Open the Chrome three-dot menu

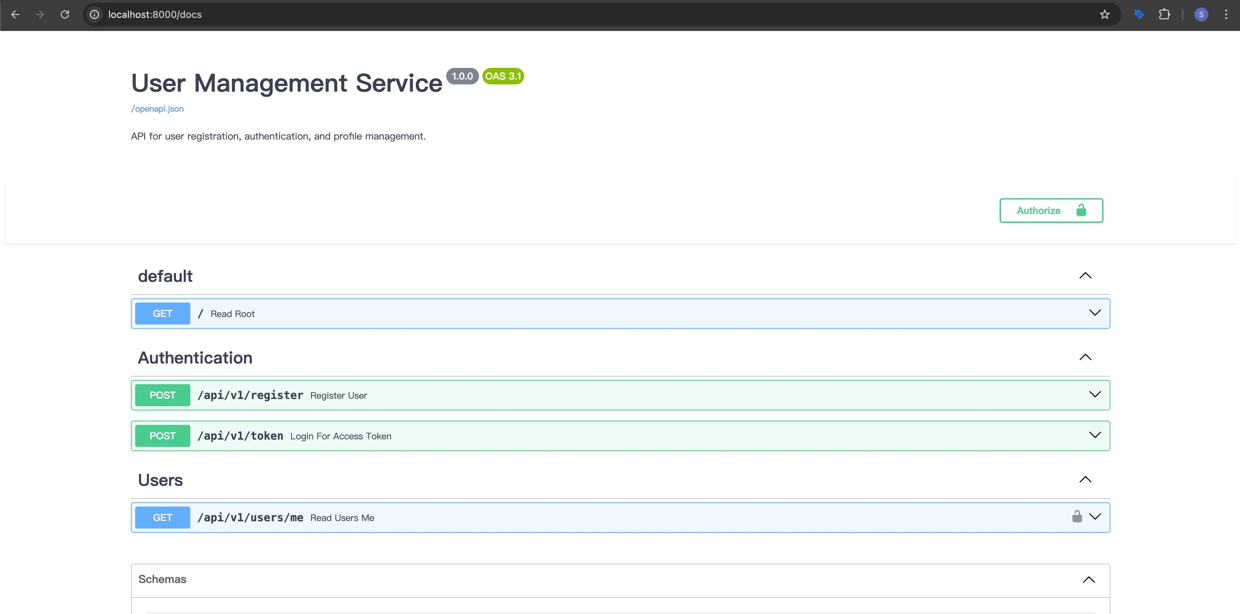click(x=1226, y=14)
